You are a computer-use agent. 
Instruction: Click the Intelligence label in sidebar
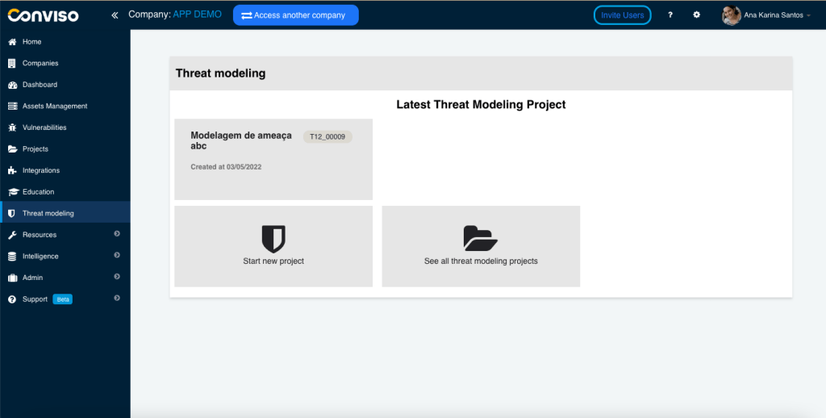click(40, 257)
